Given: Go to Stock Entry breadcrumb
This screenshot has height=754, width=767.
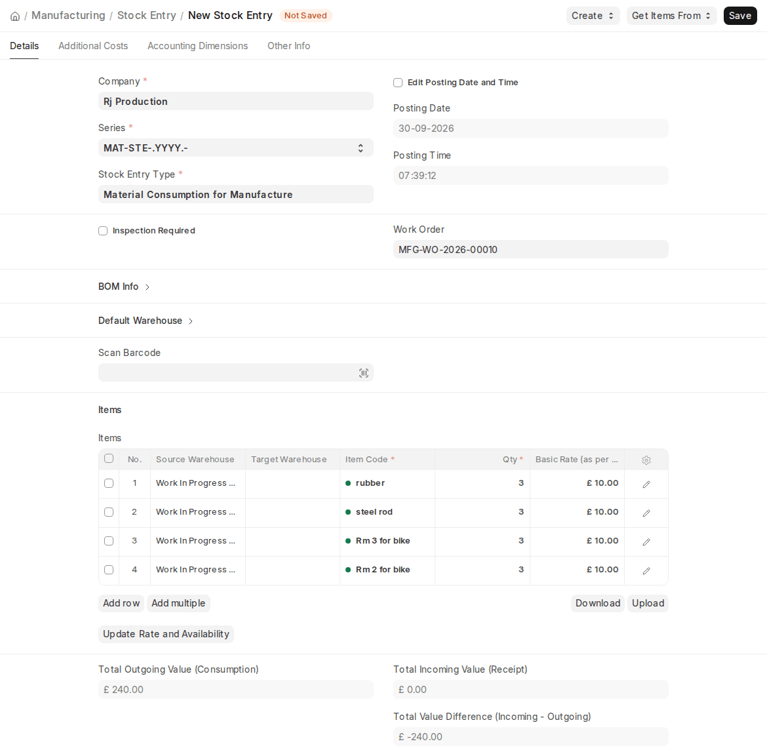Looking at the screenshot, I should 147,16.
